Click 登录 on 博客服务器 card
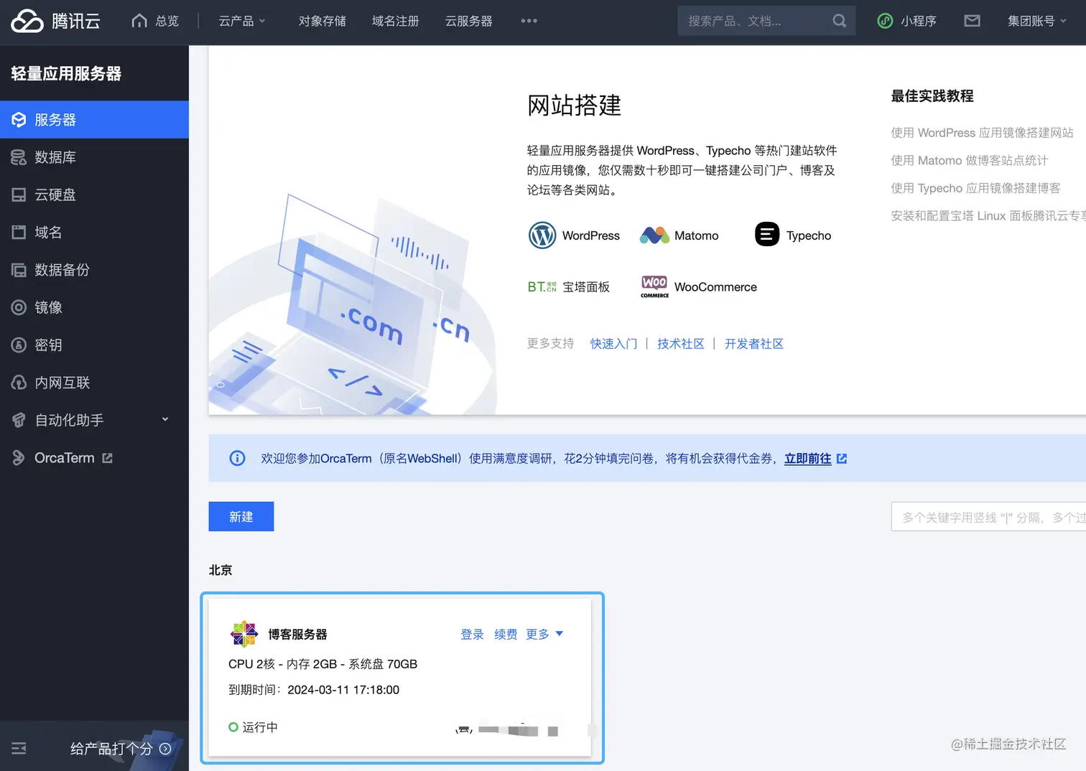The width and height of the screenshot is (1086, 771). click(x=472, y=634)
